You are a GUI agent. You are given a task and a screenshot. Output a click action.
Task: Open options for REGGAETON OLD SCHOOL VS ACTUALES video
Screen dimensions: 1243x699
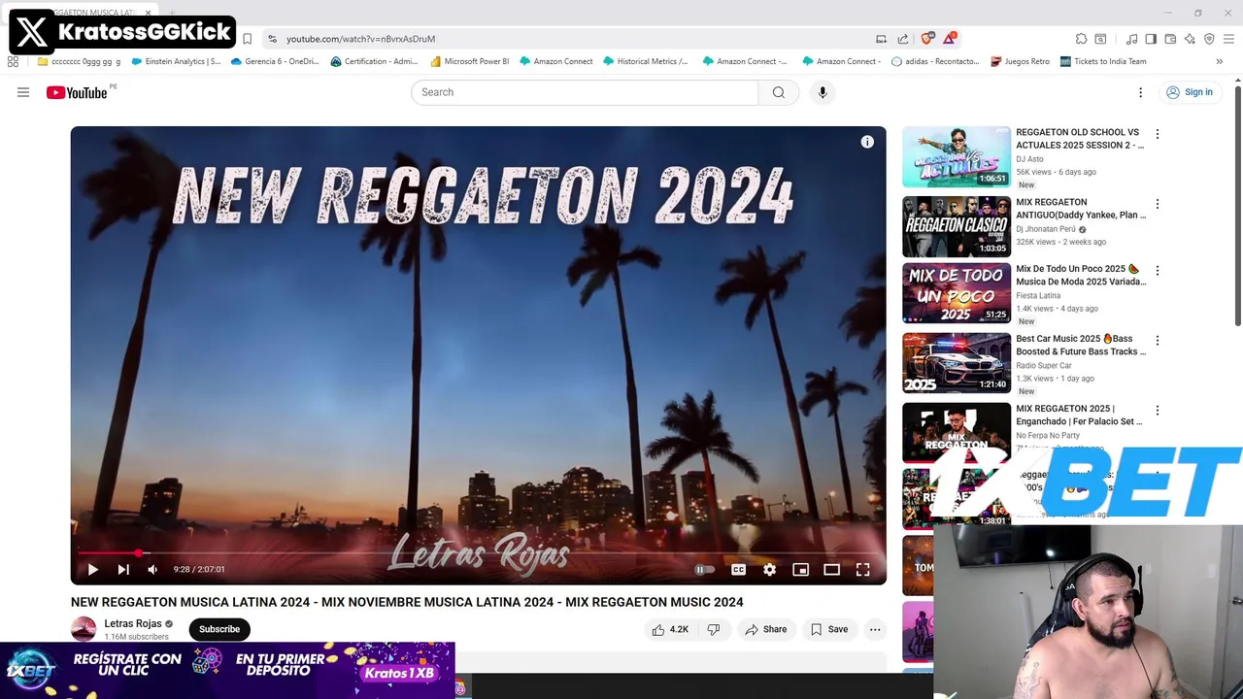coord(1157,134)
